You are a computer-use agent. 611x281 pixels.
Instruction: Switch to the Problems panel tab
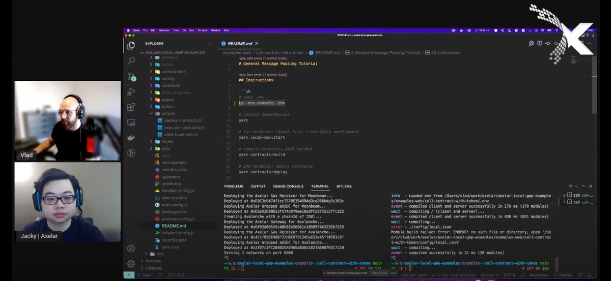click(x=234, y=186)
